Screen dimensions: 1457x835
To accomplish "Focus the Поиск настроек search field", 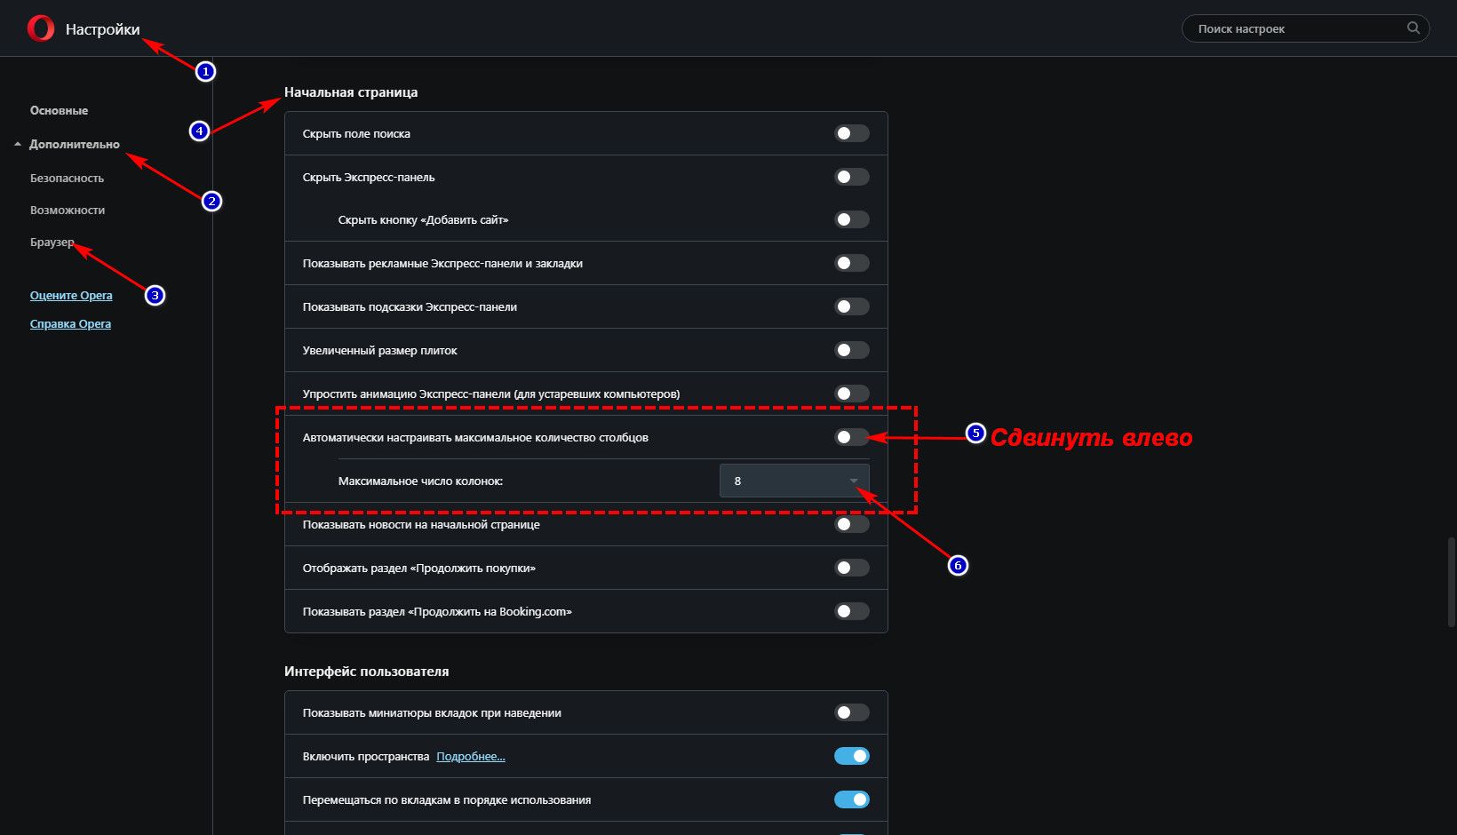I will coord(1305,28).
